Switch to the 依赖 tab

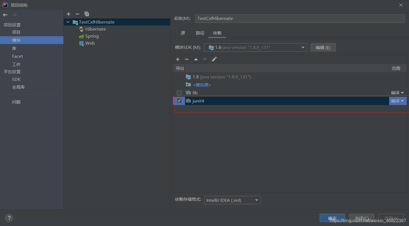217,33
